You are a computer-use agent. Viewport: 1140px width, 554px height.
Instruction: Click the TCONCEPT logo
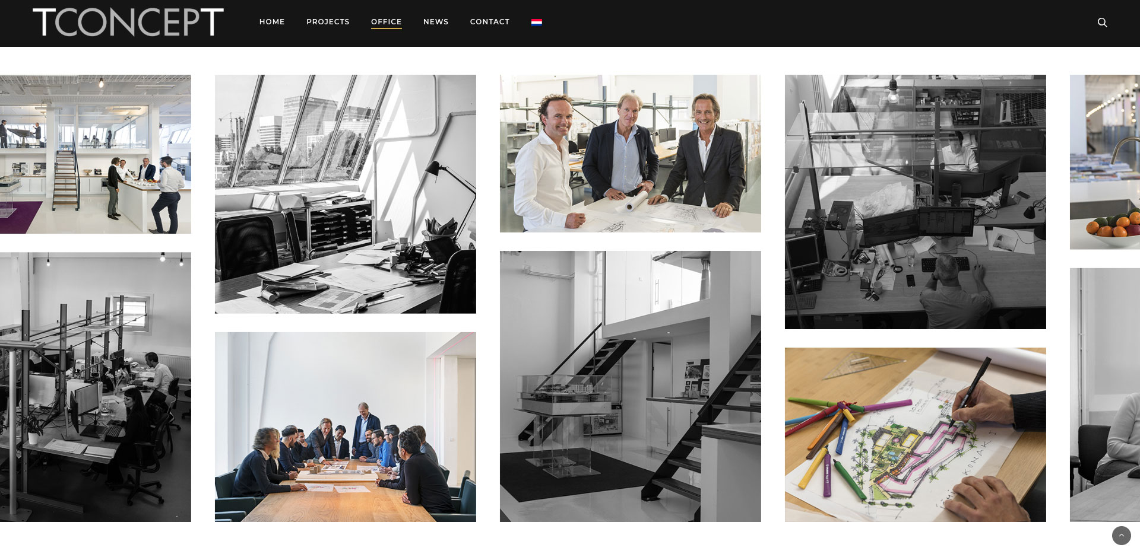[x=128, y=22]
